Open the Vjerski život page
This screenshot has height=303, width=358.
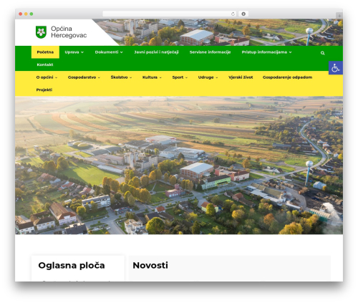(241, 77)
